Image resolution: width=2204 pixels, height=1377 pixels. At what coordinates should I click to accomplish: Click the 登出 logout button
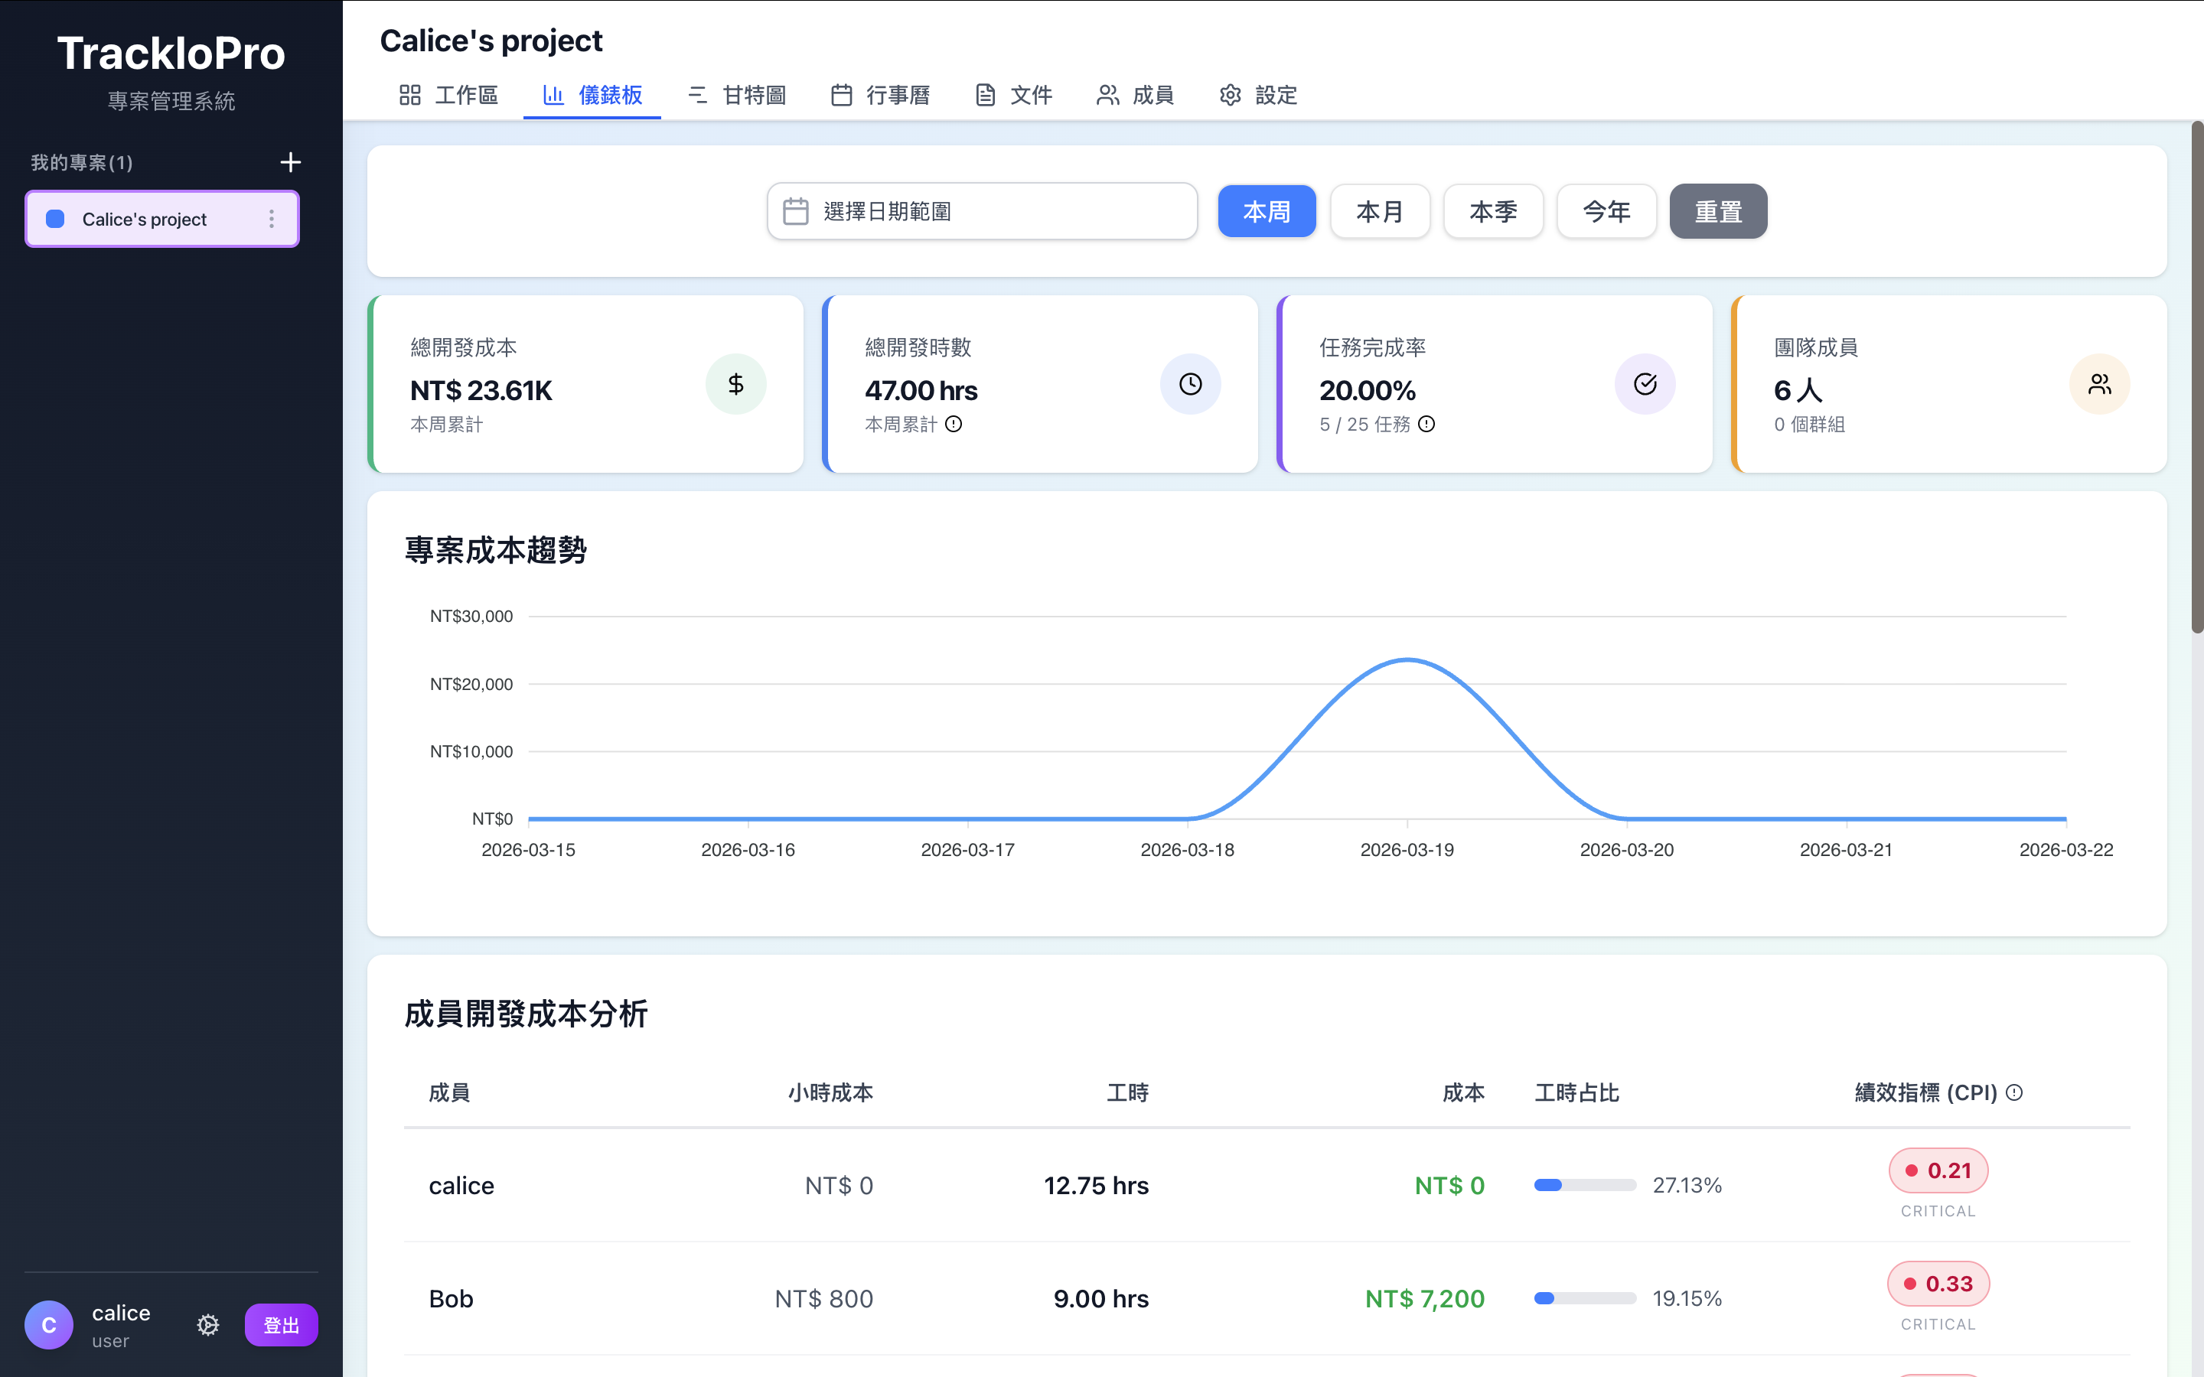[281, 1325]
